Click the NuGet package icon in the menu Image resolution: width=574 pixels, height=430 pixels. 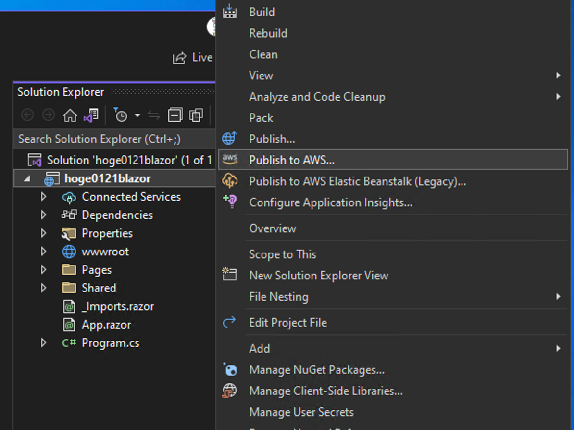230,369
